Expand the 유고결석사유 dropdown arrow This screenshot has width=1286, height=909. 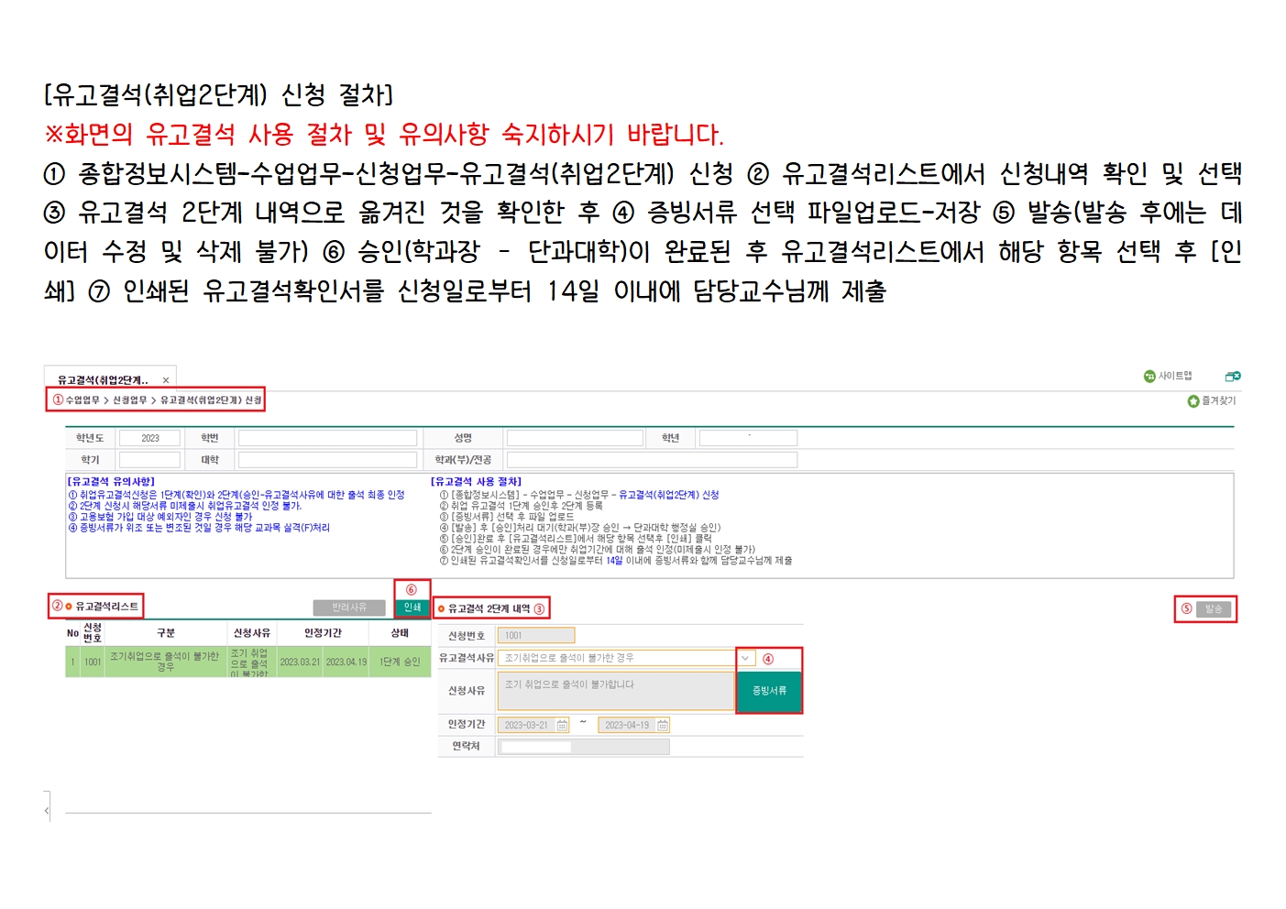746,658
